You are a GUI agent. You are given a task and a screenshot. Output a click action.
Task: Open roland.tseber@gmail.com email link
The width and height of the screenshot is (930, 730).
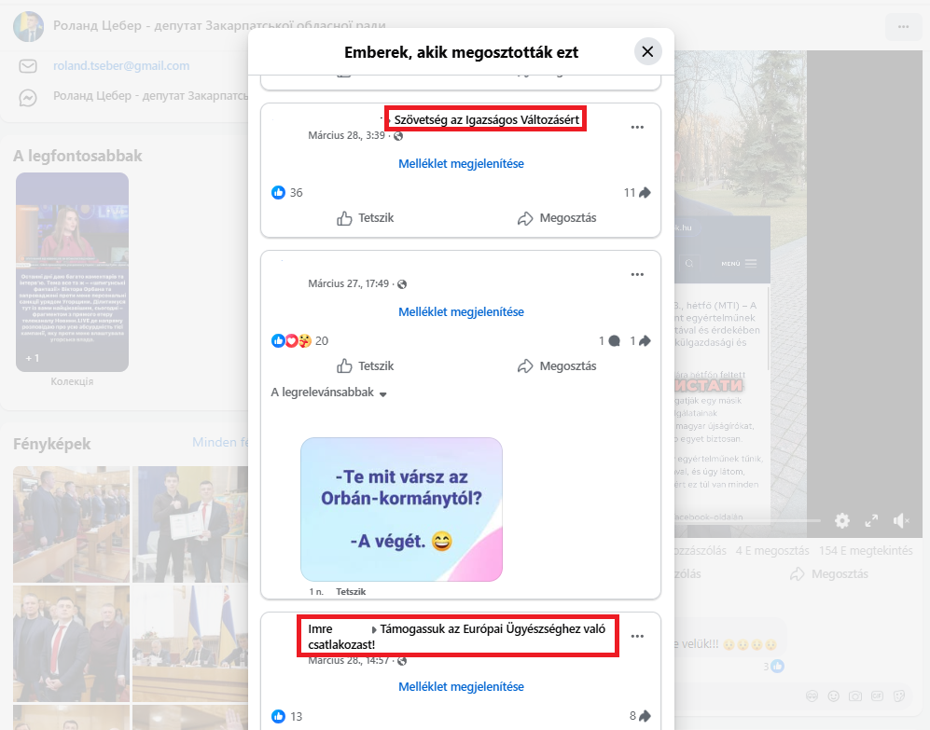(x=121, y=66)
